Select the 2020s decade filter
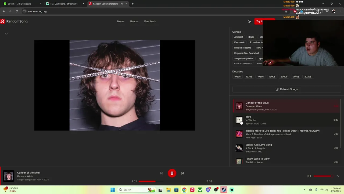The width and height of the screenshot is (344, 194). pyautogui.click(x=308, y=77)
